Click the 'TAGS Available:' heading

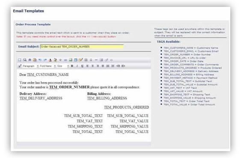pos(169,42)
